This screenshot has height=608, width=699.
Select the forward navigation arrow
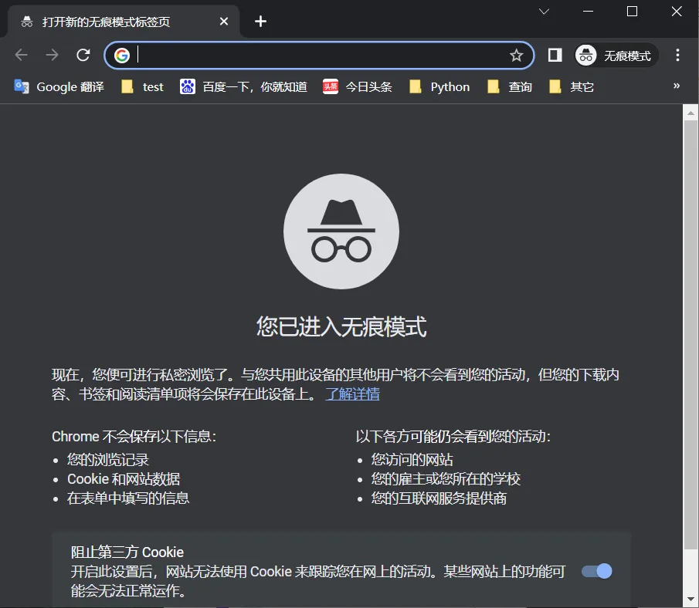(52, 55)
